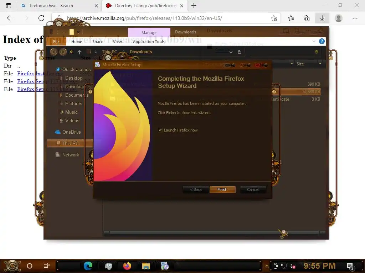Select the 3 KB certificate file row
365x273 pixels.
pos(297,99)
